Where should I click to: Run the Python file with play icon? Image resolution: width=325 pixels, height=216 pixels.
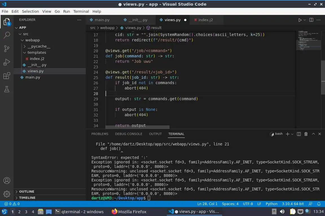point(300,20)
